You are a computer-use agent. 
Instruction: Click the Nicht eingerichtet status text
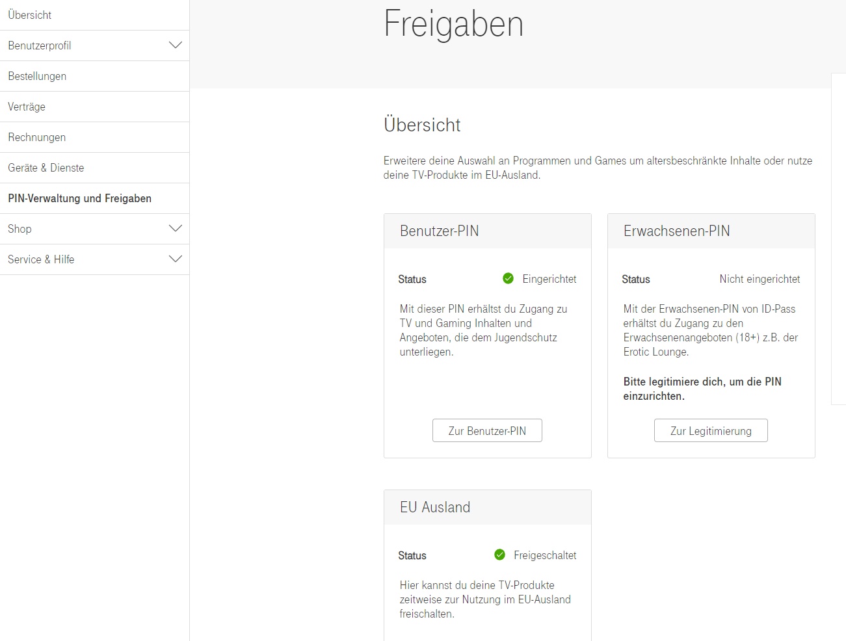(760, 279)
